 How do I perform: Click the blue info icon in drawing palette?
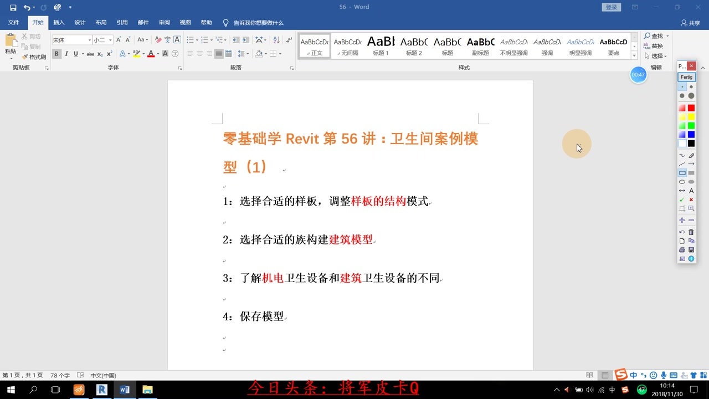691,259
